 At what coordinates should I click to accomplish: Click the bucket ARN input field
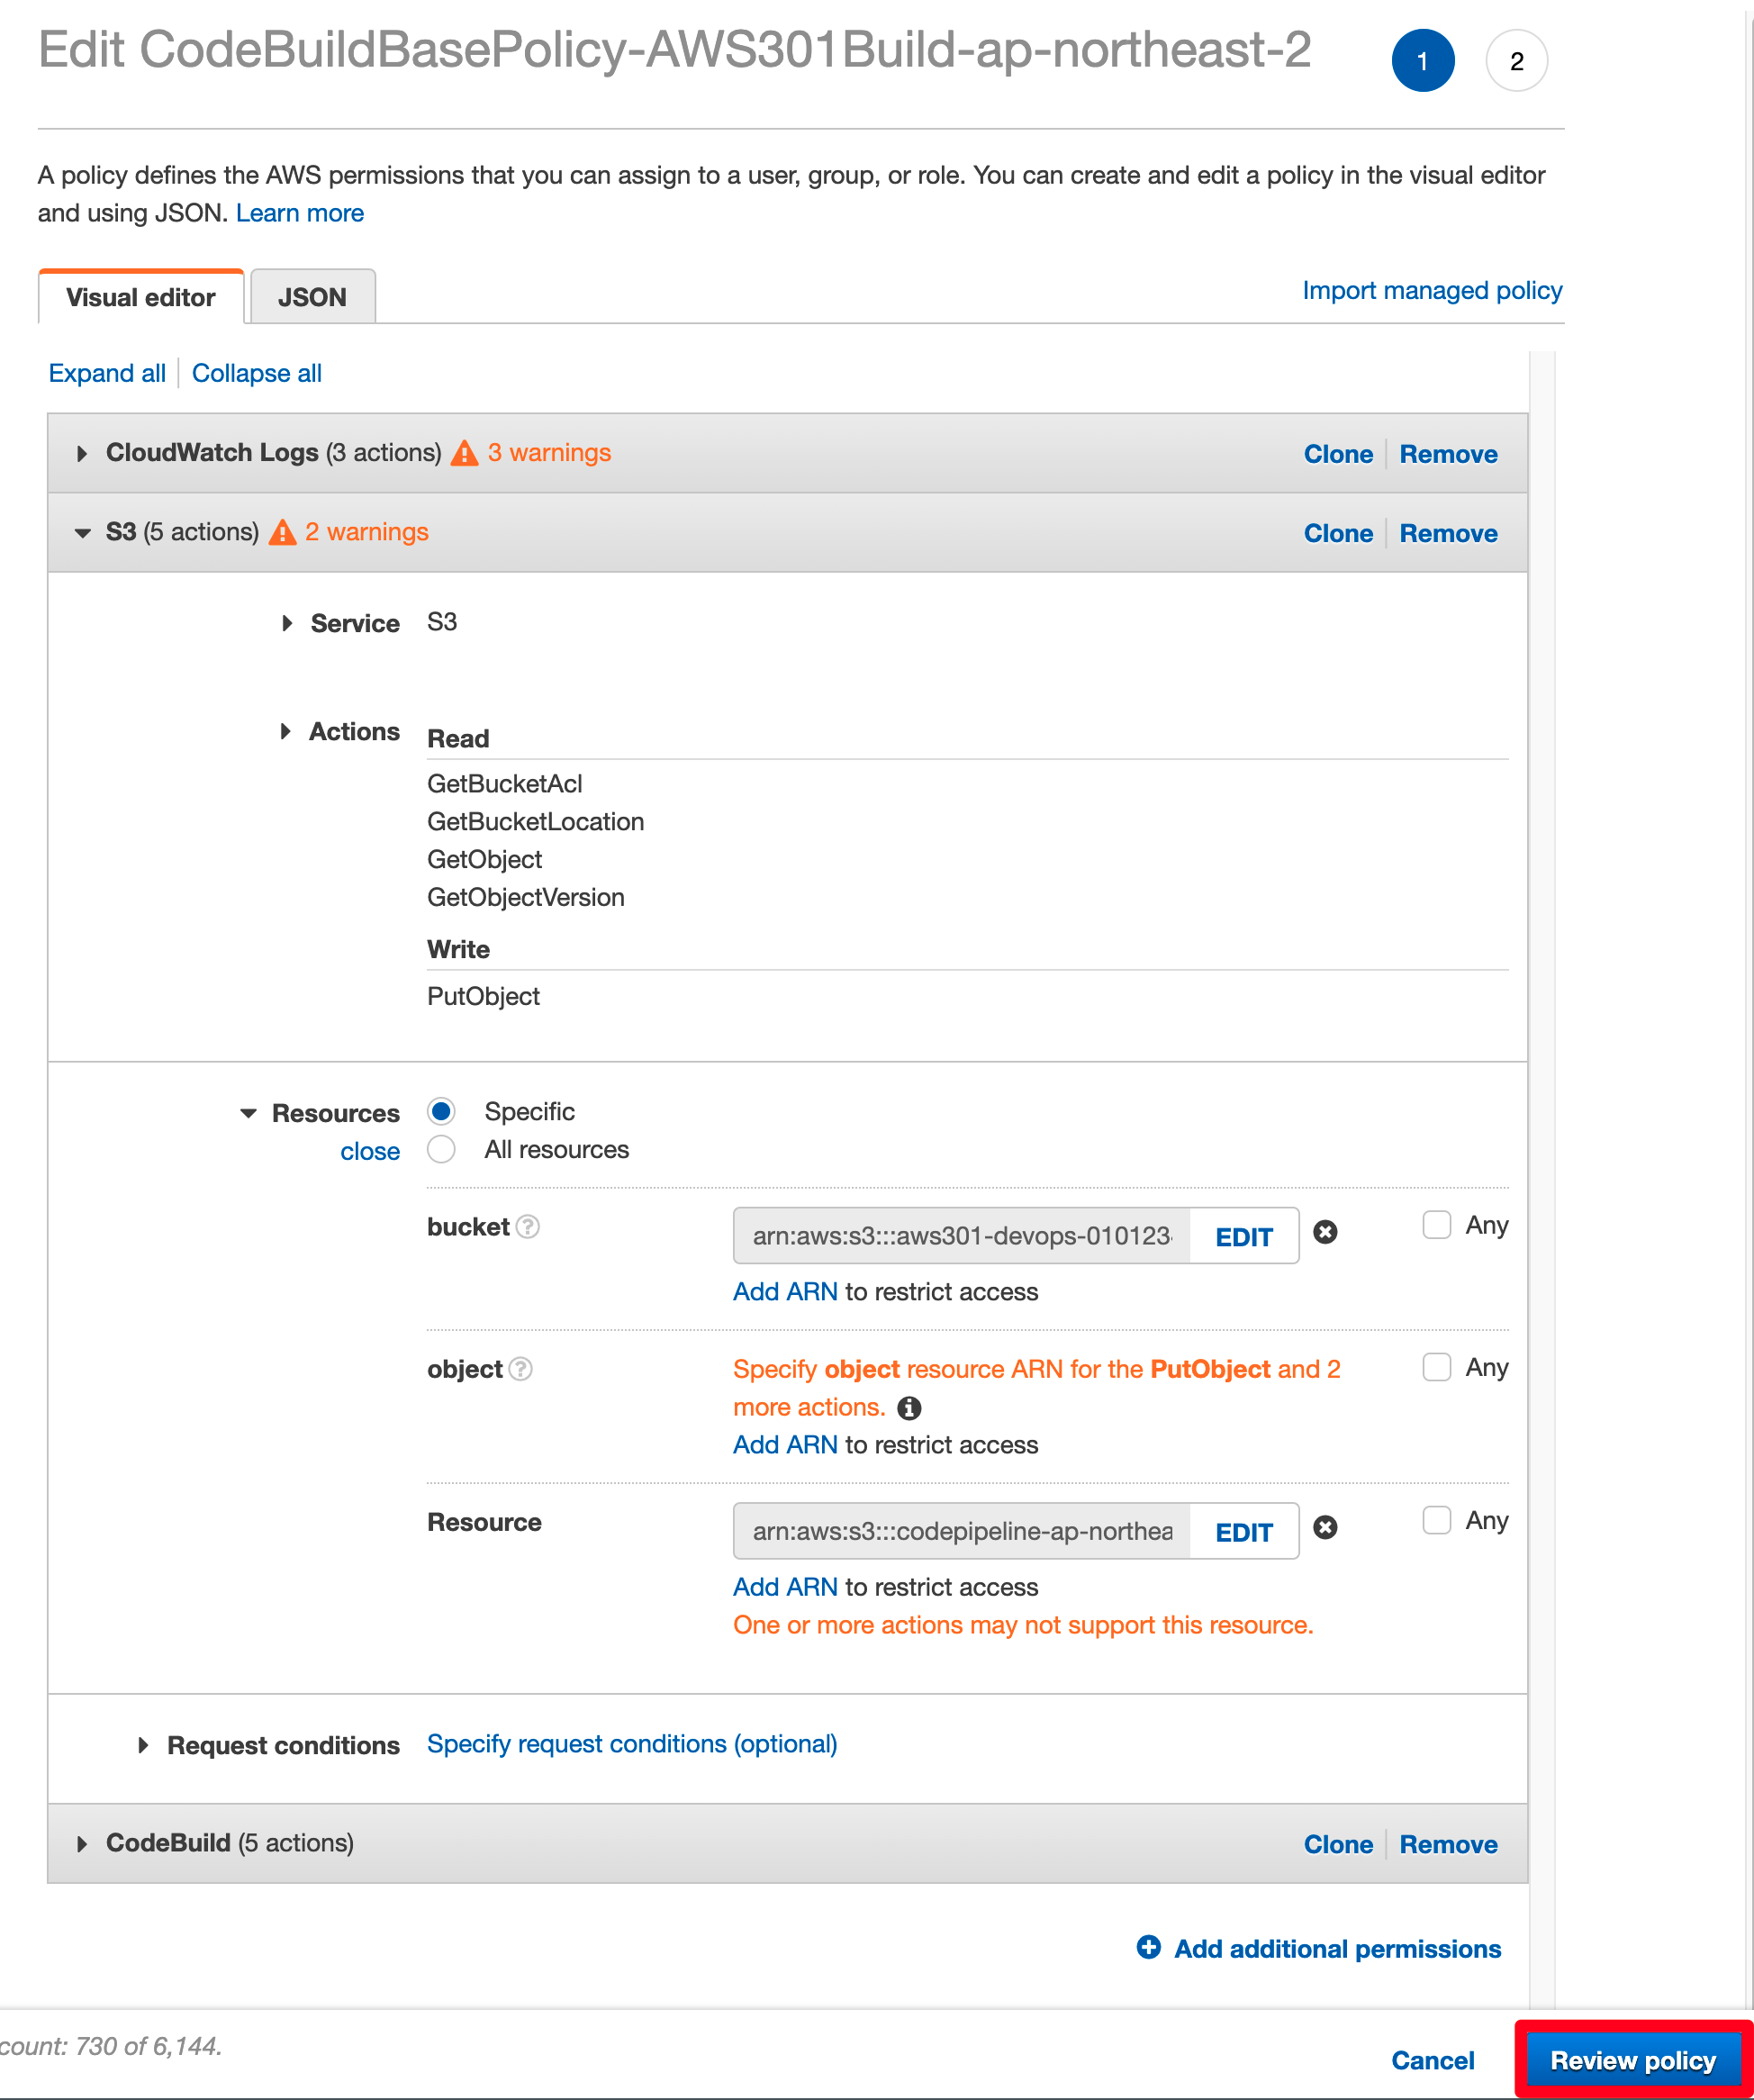pyautogui.click(x=962, y=1236)
